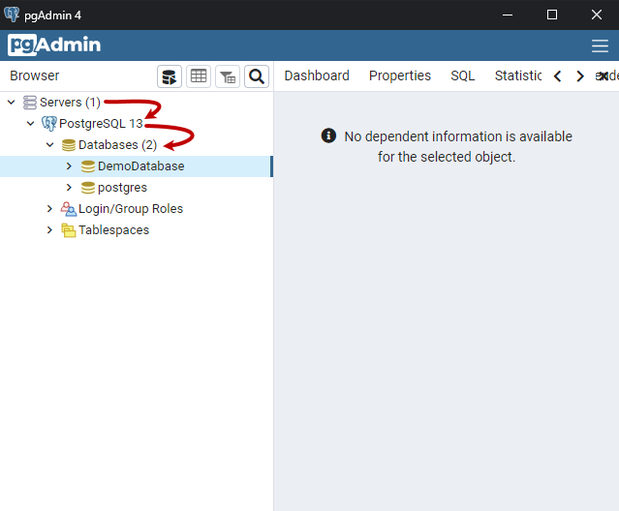
Task: Select the PostgreSQL 13 label
Action: coord(101,124)
